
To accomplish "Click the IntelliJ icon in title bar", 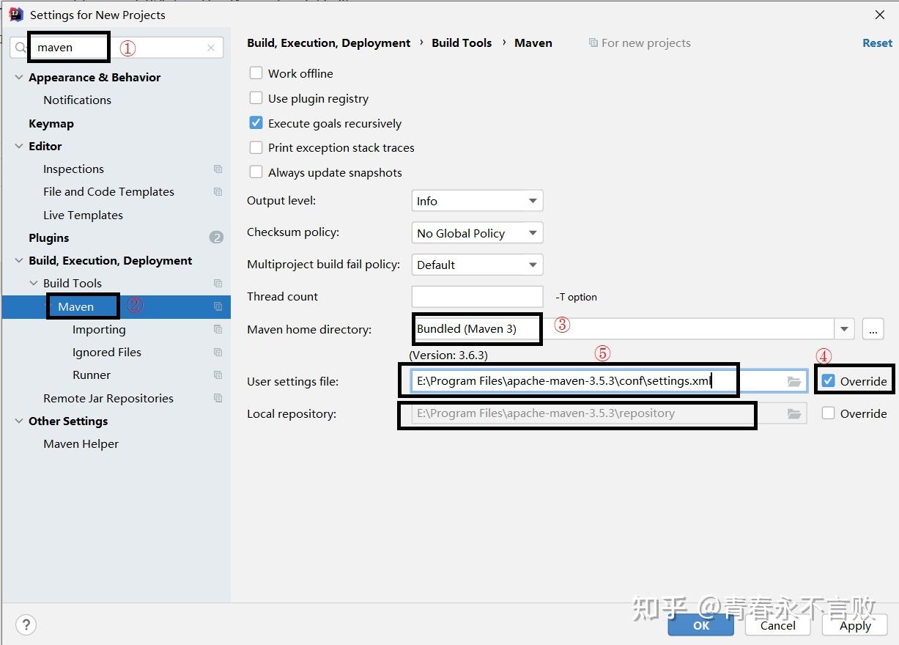I will pos(16,14).
